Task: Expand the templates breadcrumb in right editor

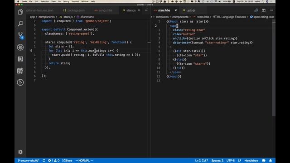Action: [162, 17]
